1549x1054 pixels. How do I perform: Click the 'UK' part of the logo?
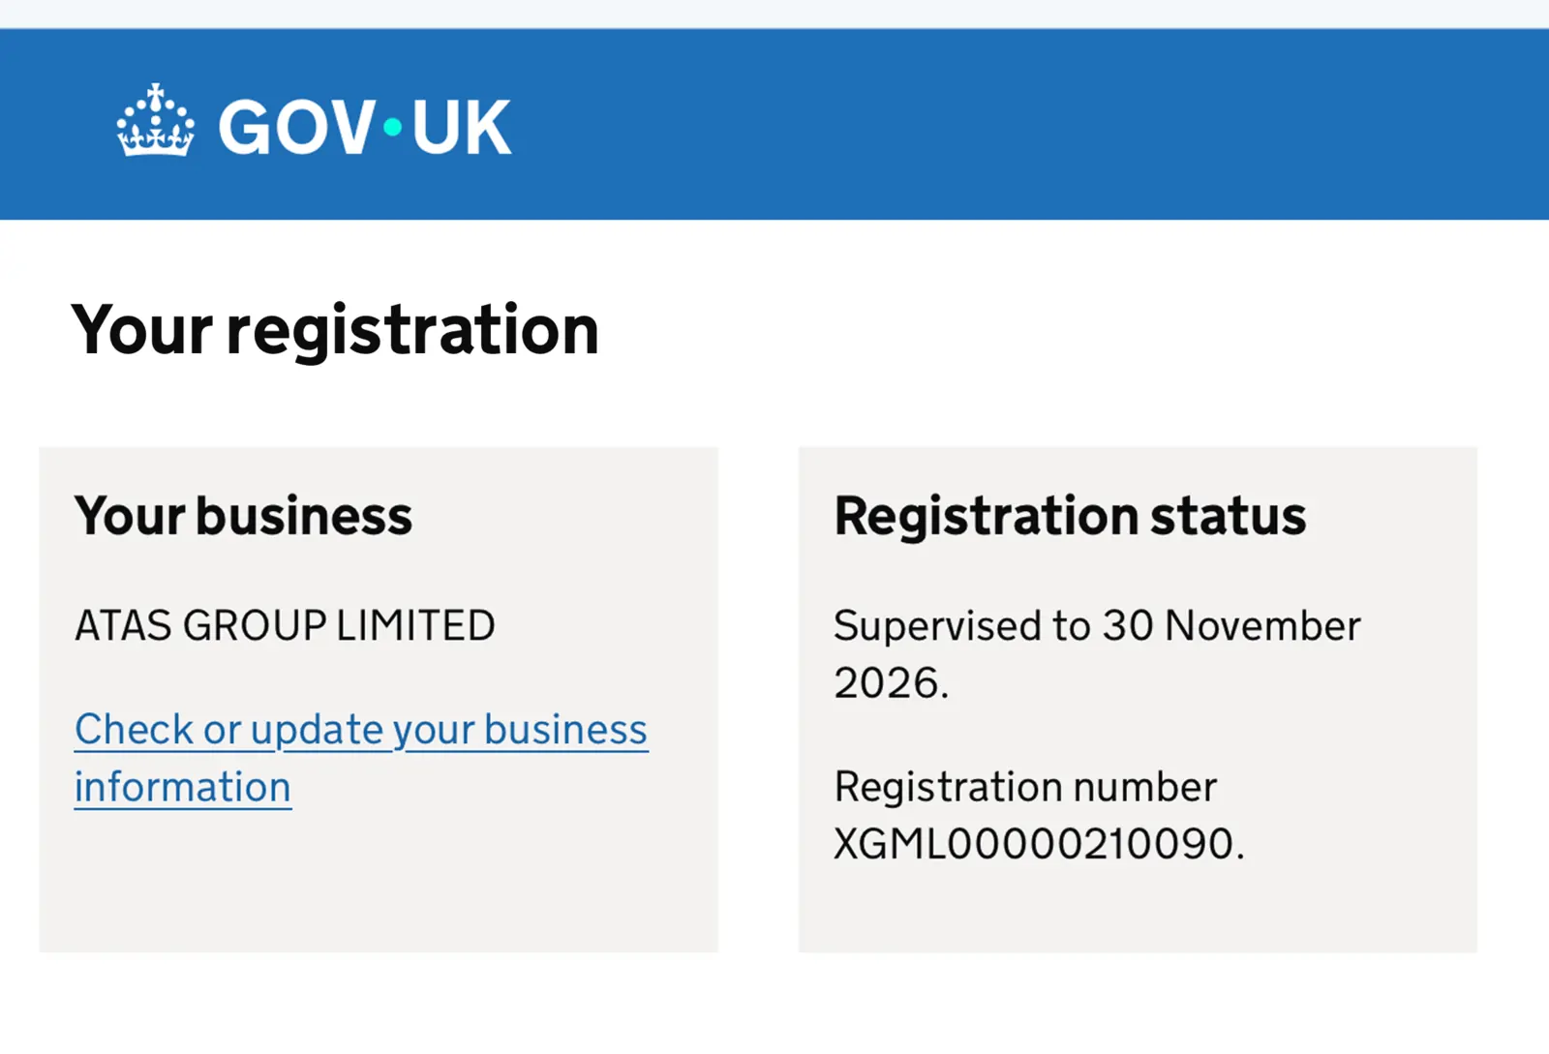pos(461,127)
